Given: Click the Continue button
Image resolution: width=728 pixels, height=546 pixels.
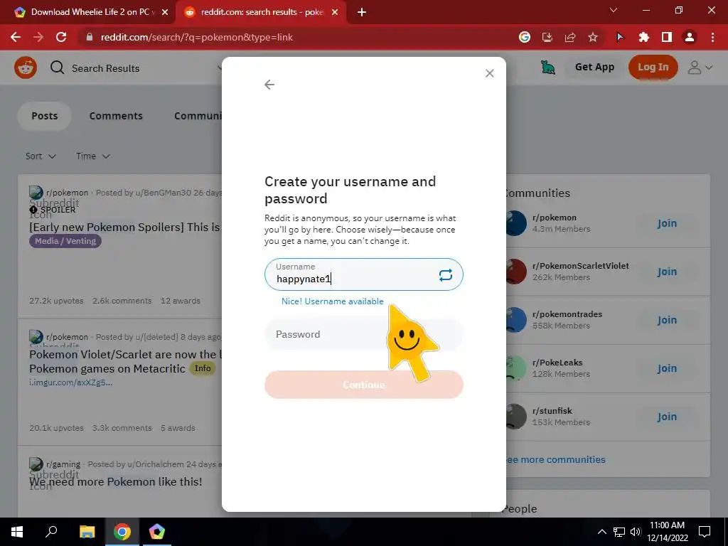Looking at the screenshot, I should (x=363, y=385).
